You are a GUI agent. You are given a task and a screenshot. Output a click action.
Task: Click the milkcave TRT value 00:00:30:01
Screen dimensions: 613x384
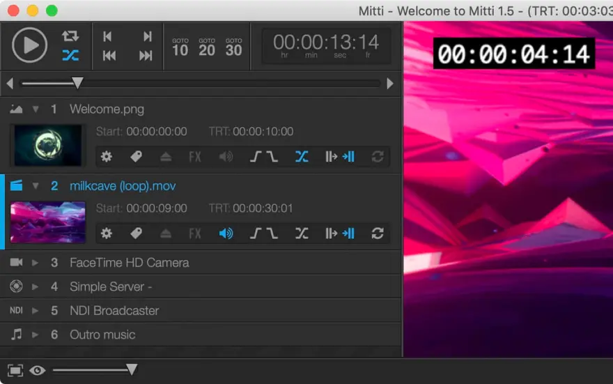point(263,208)
